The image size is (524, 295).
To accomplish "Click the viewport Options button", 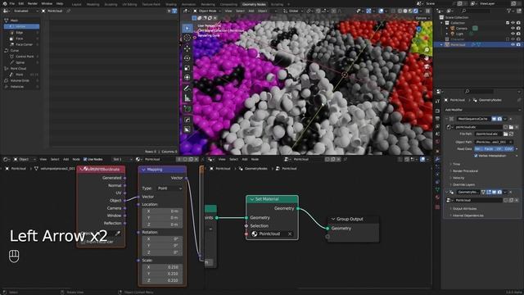I will tap(422, 18).
